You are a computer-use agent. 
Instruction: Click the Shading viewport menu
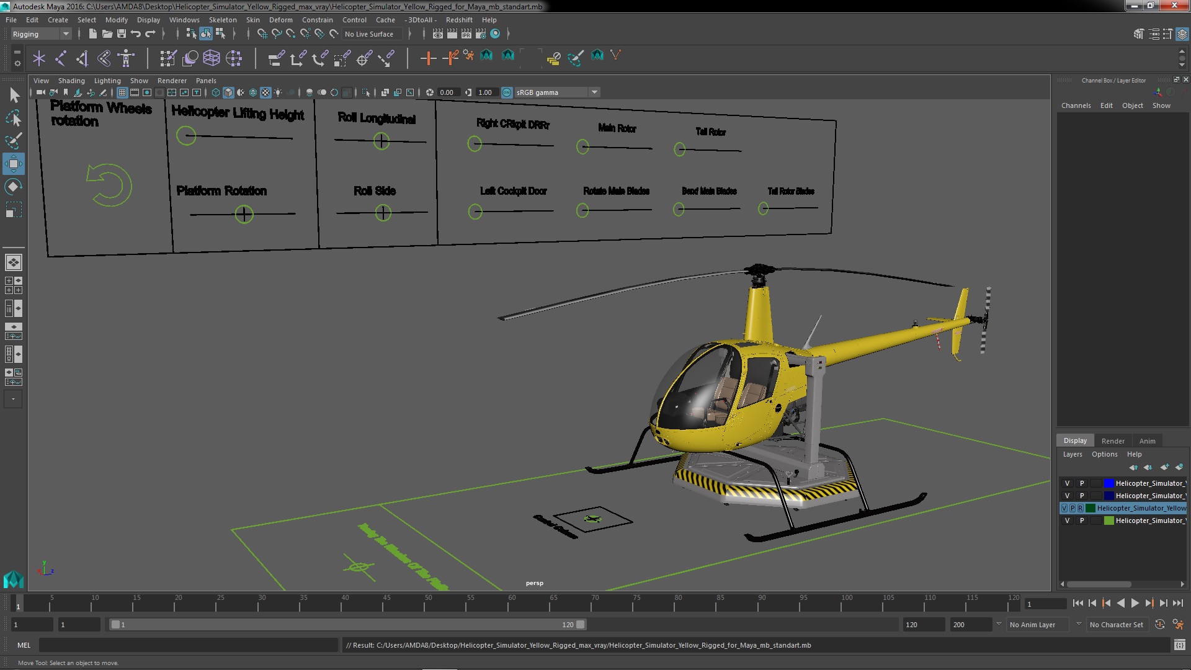[x=71, y=81]
